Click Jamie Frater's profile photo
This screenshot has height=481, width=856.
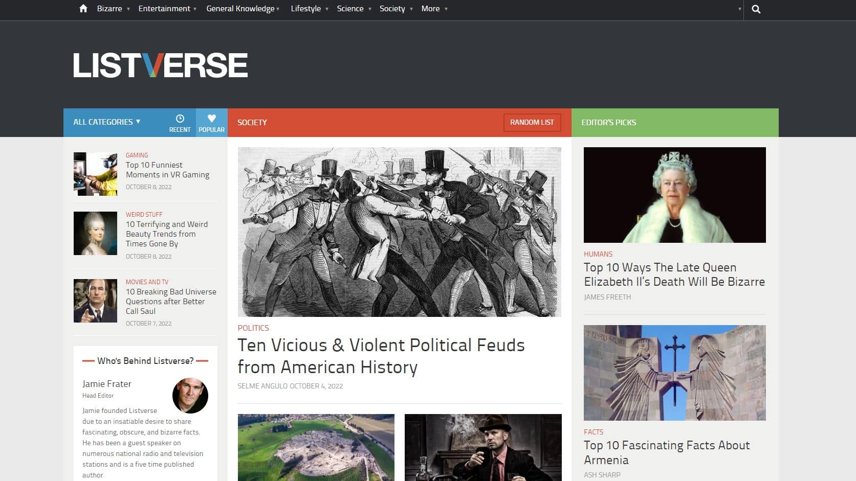tap(190, 396)
